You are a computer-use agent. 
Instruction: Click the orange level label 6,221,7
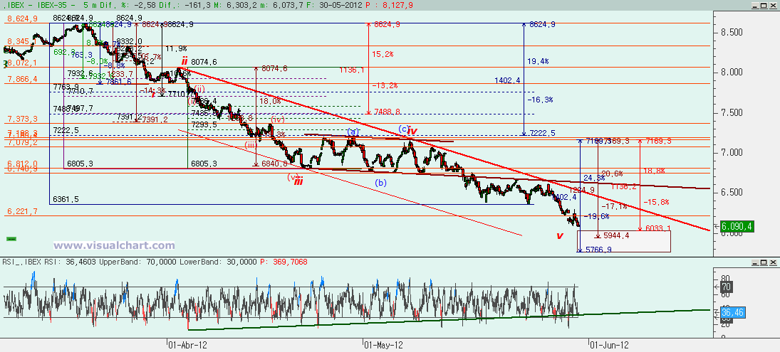pos(21,211)
